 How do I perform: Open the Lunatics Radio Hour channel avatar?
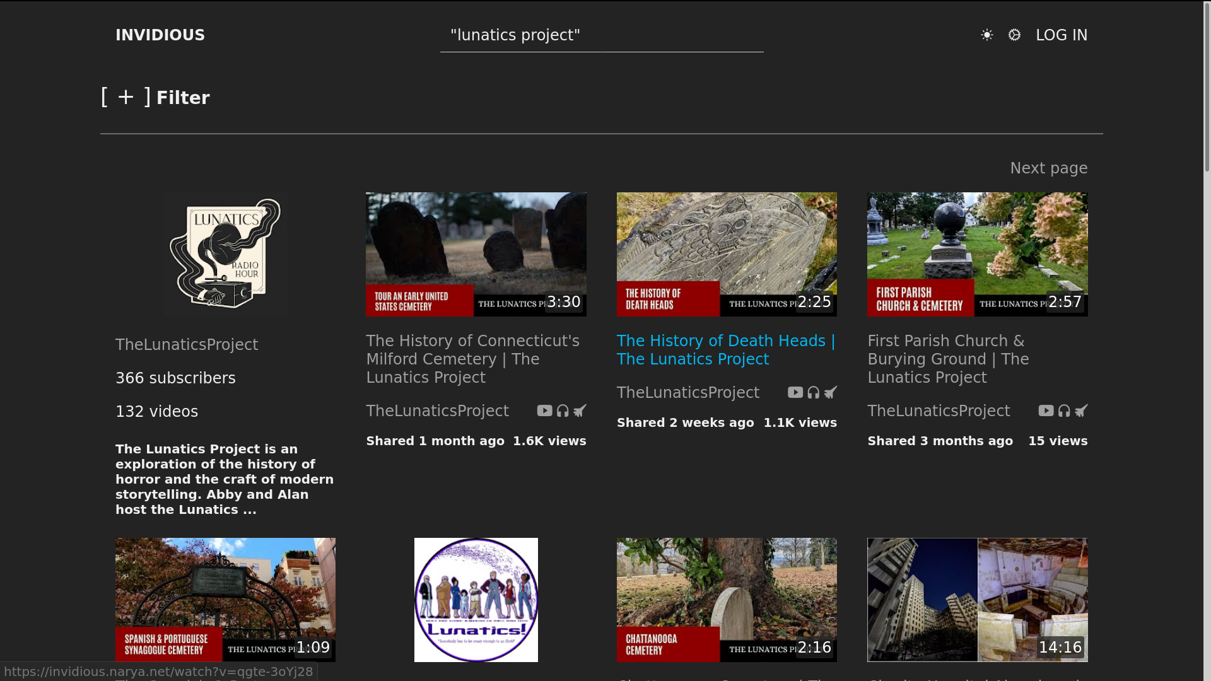click(225, 254)
